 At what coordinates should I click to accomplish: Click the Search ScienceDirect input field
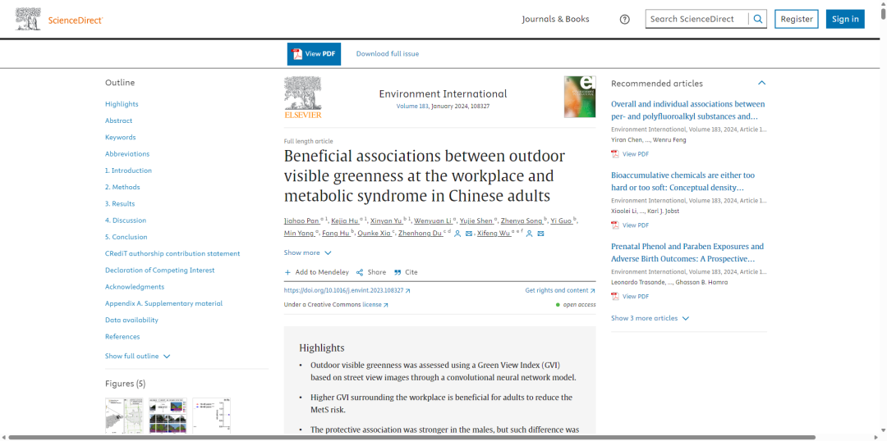697,19
